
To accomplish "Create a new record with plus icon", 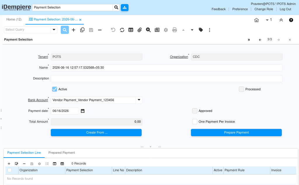I will (x=74, y=30).
